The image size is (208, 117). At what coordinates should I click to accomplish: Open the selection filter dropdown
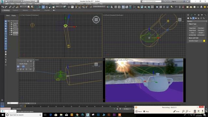coord(23,6)
